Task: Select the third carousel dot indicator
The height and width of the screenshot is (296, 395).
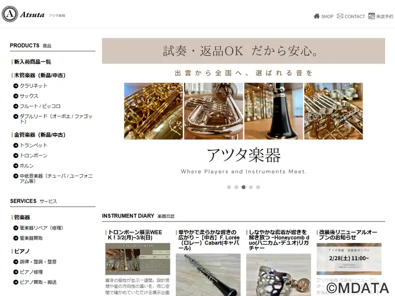Action: click(243, 187)
